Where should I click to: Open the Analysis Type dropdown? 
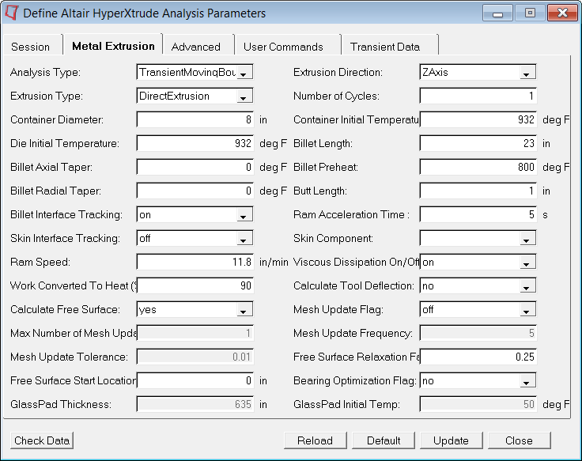point(195,72)
